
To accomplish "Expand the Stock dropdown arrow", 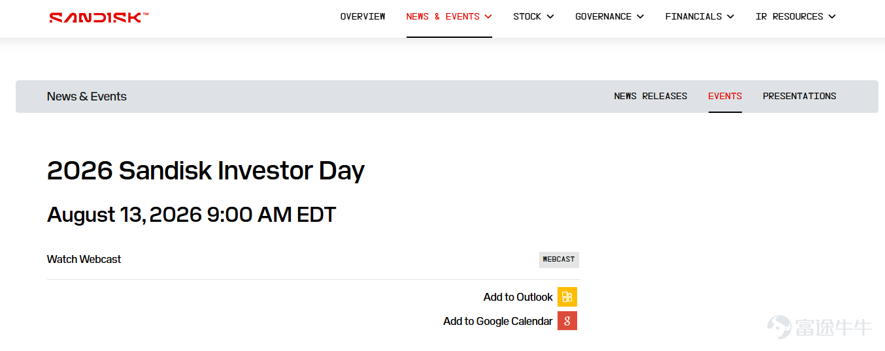I will [x=550, y=17].
